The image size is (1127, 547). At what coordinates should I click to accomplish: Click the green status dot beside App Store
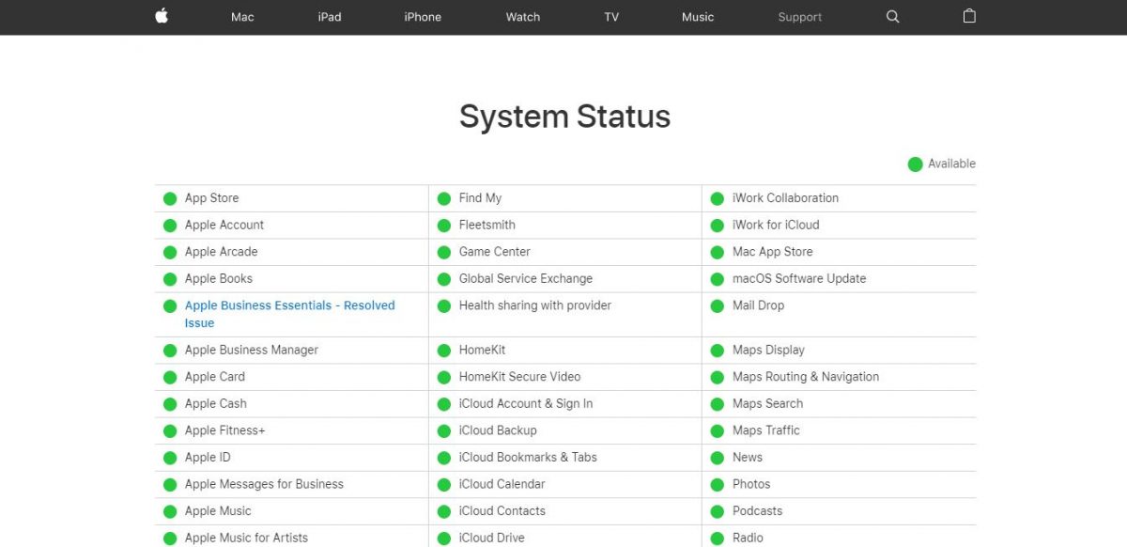pos(170,198)
